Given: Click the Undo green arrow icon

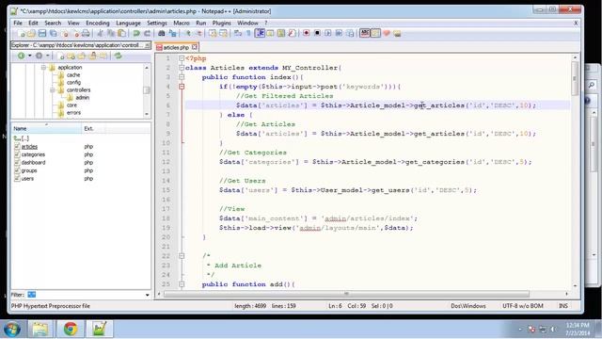Looking at the screenshot, I should click(136, 34).
